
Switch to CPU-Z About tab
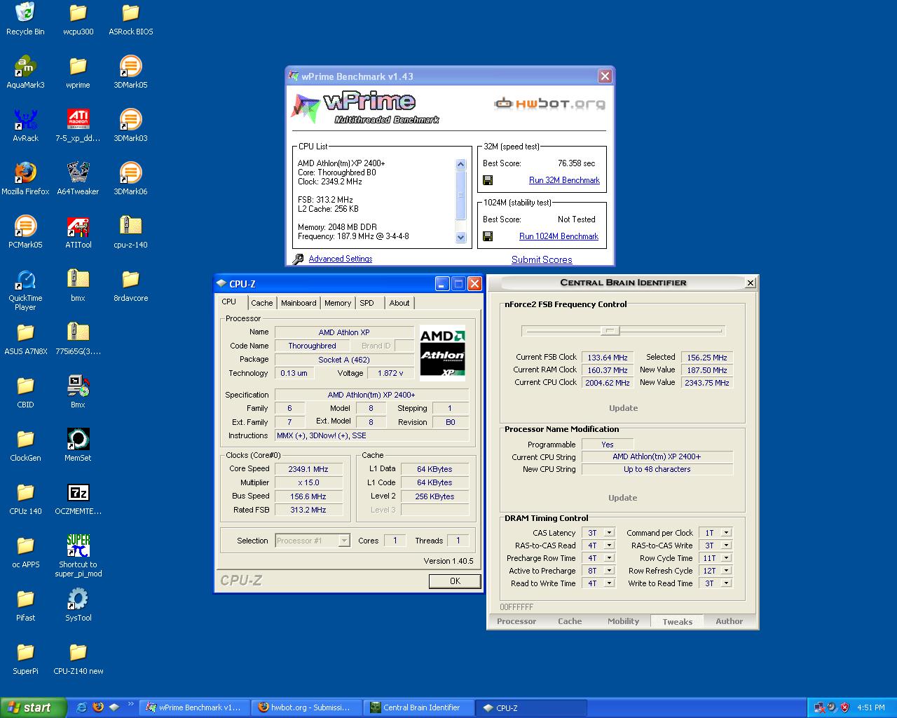pyautogui.click(x=399, y=303)
